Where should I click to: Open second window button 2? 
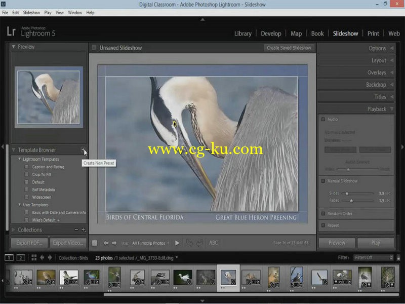coord(21,258)
